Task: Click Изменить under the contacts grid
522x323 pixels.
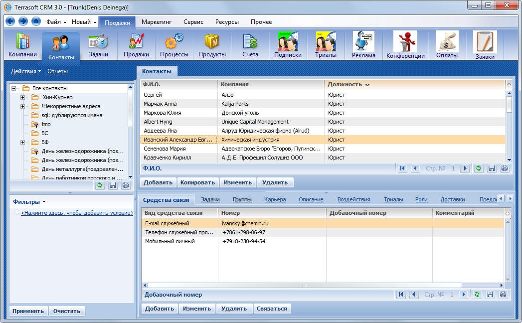Action: tap(238, 182)
